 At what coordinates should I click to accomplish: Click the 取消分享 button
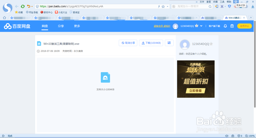point(128,43)
